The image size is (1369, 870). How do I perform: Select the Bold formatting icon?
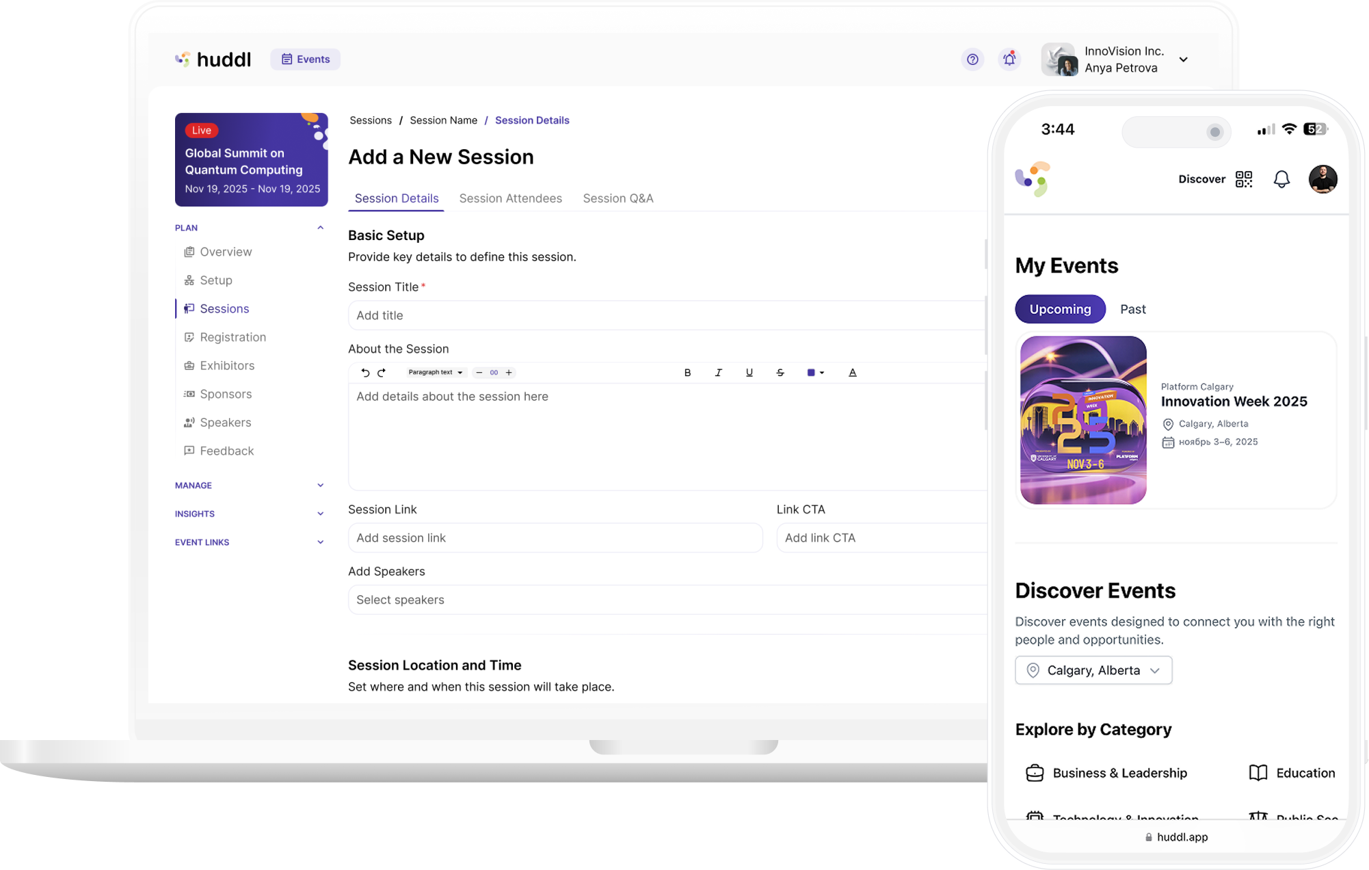pos(687,372)
